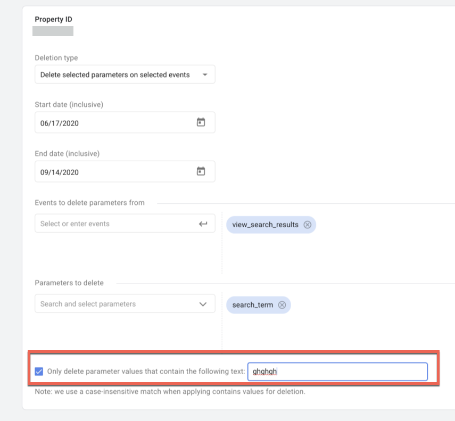Remove the view_search_results chip via its X icon
455x421 pixels.
click(308, 225)
